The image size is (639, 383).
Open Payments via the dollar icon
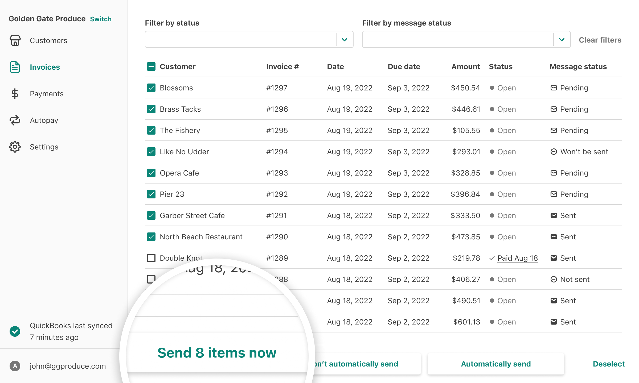(x=15, y=94)
